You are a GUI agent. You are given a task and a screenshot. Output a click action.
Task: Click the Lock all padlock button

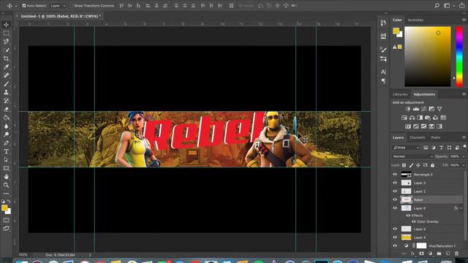pos(432,165)
